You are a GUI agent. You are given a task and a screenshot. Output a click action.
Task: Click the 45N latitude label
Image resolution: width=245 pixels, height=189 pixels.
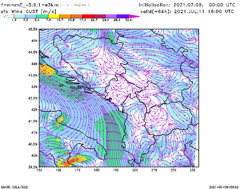pos(34,41)
